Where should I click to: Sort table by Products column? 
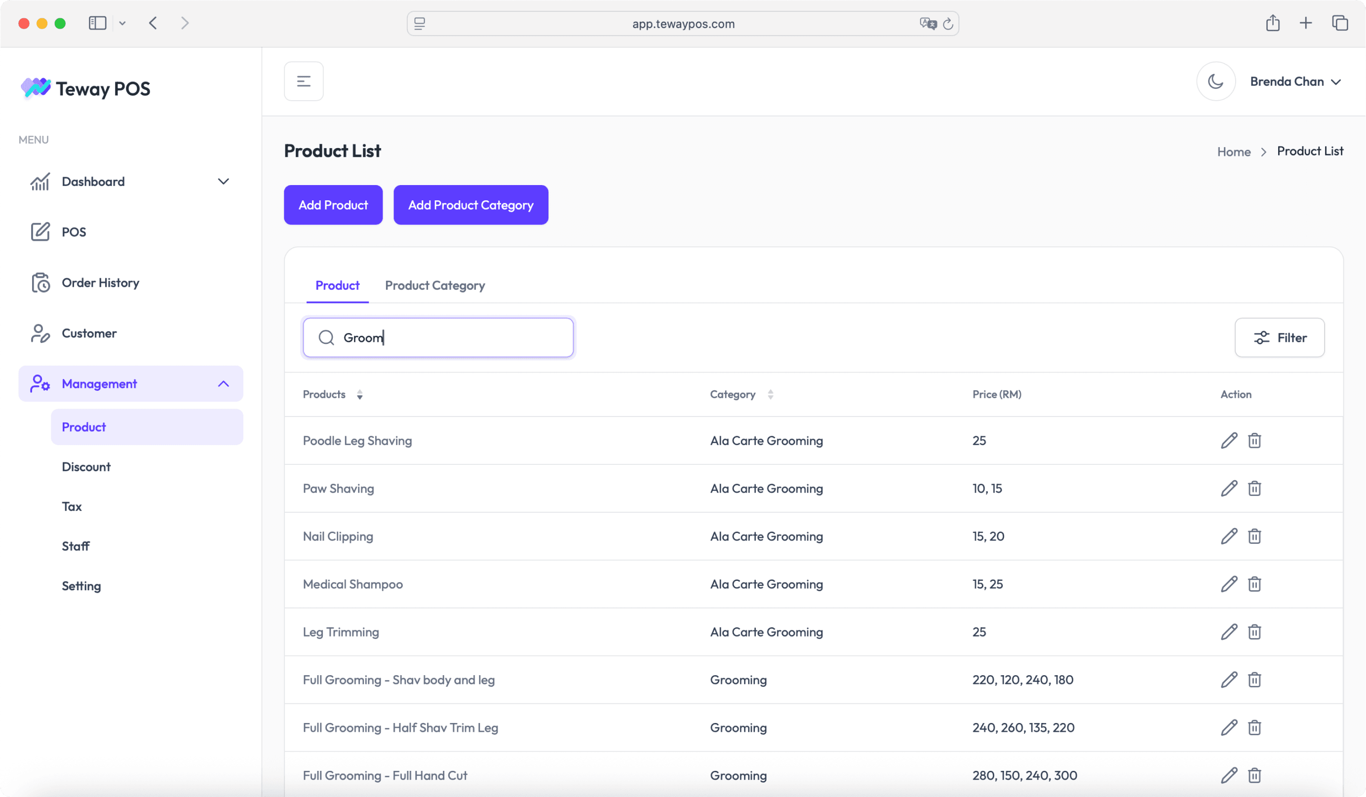359,394
